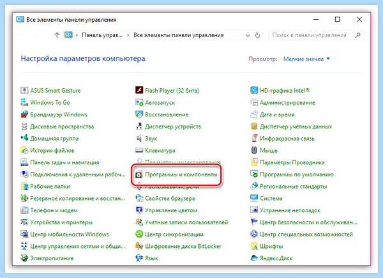Open Центр синхронизации

tap(170, 235)
